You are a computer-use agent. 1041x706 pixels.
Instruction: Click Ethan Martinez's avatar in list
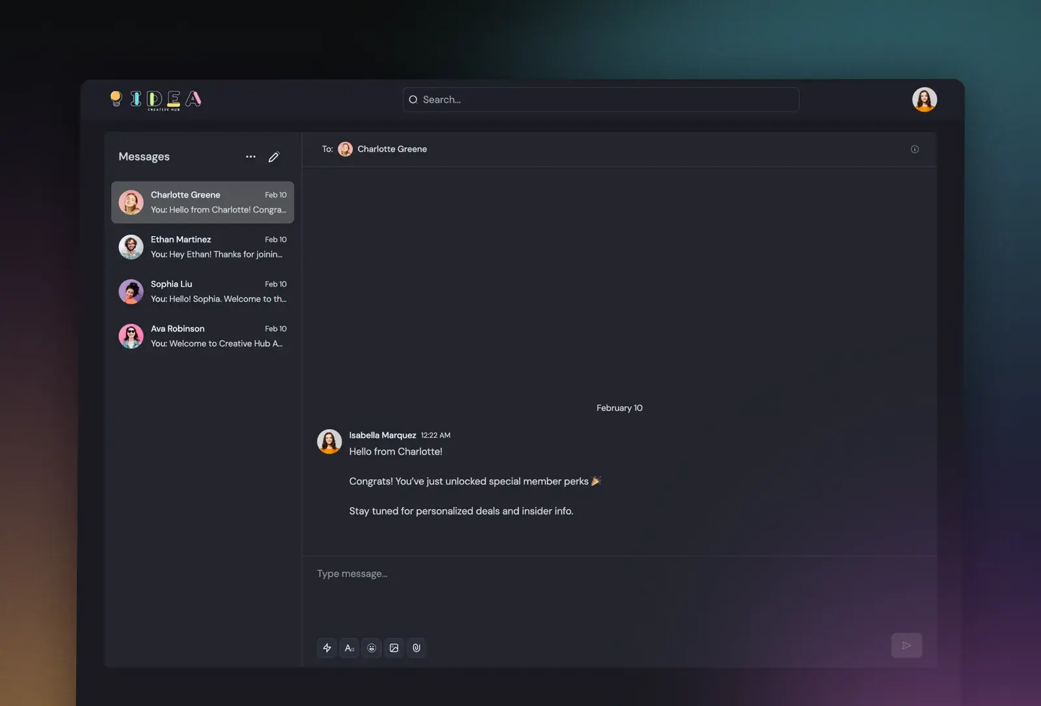pos(131,247)
